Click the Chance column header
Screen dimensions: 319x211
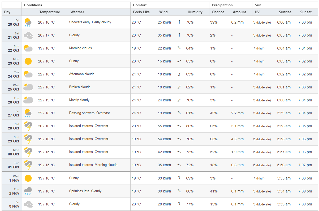pos(218,12)
